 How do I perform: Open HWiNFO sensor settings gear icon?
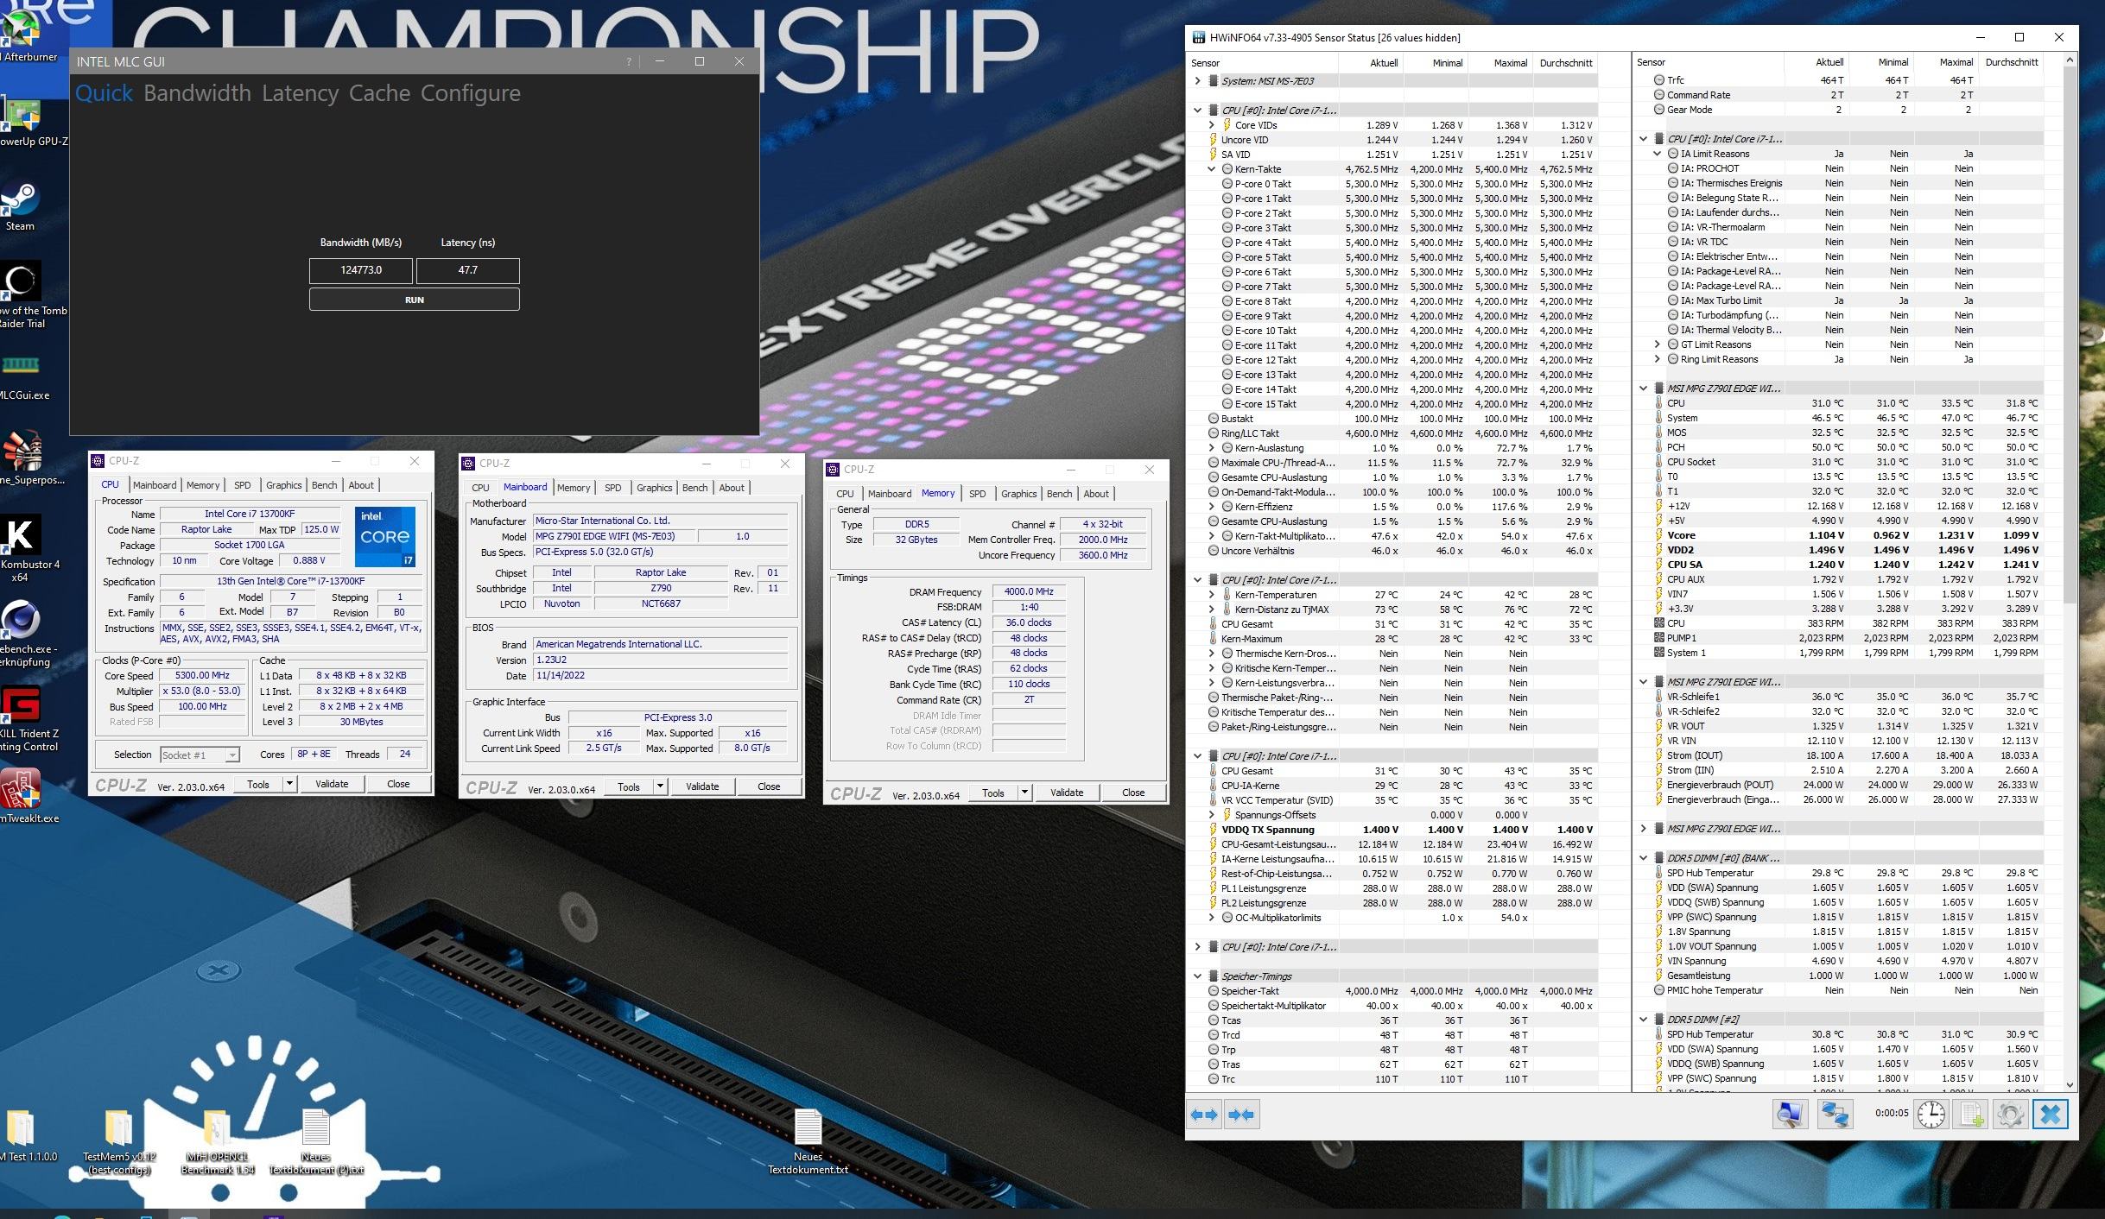click(2011, 1115)
